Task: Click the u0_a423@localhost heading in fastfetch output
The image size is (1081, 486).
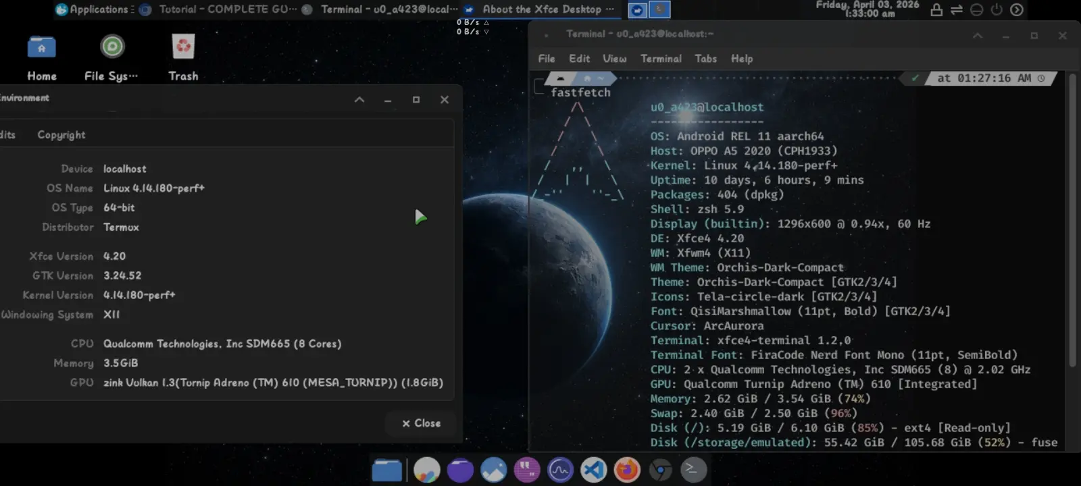Action: [707, 107]
